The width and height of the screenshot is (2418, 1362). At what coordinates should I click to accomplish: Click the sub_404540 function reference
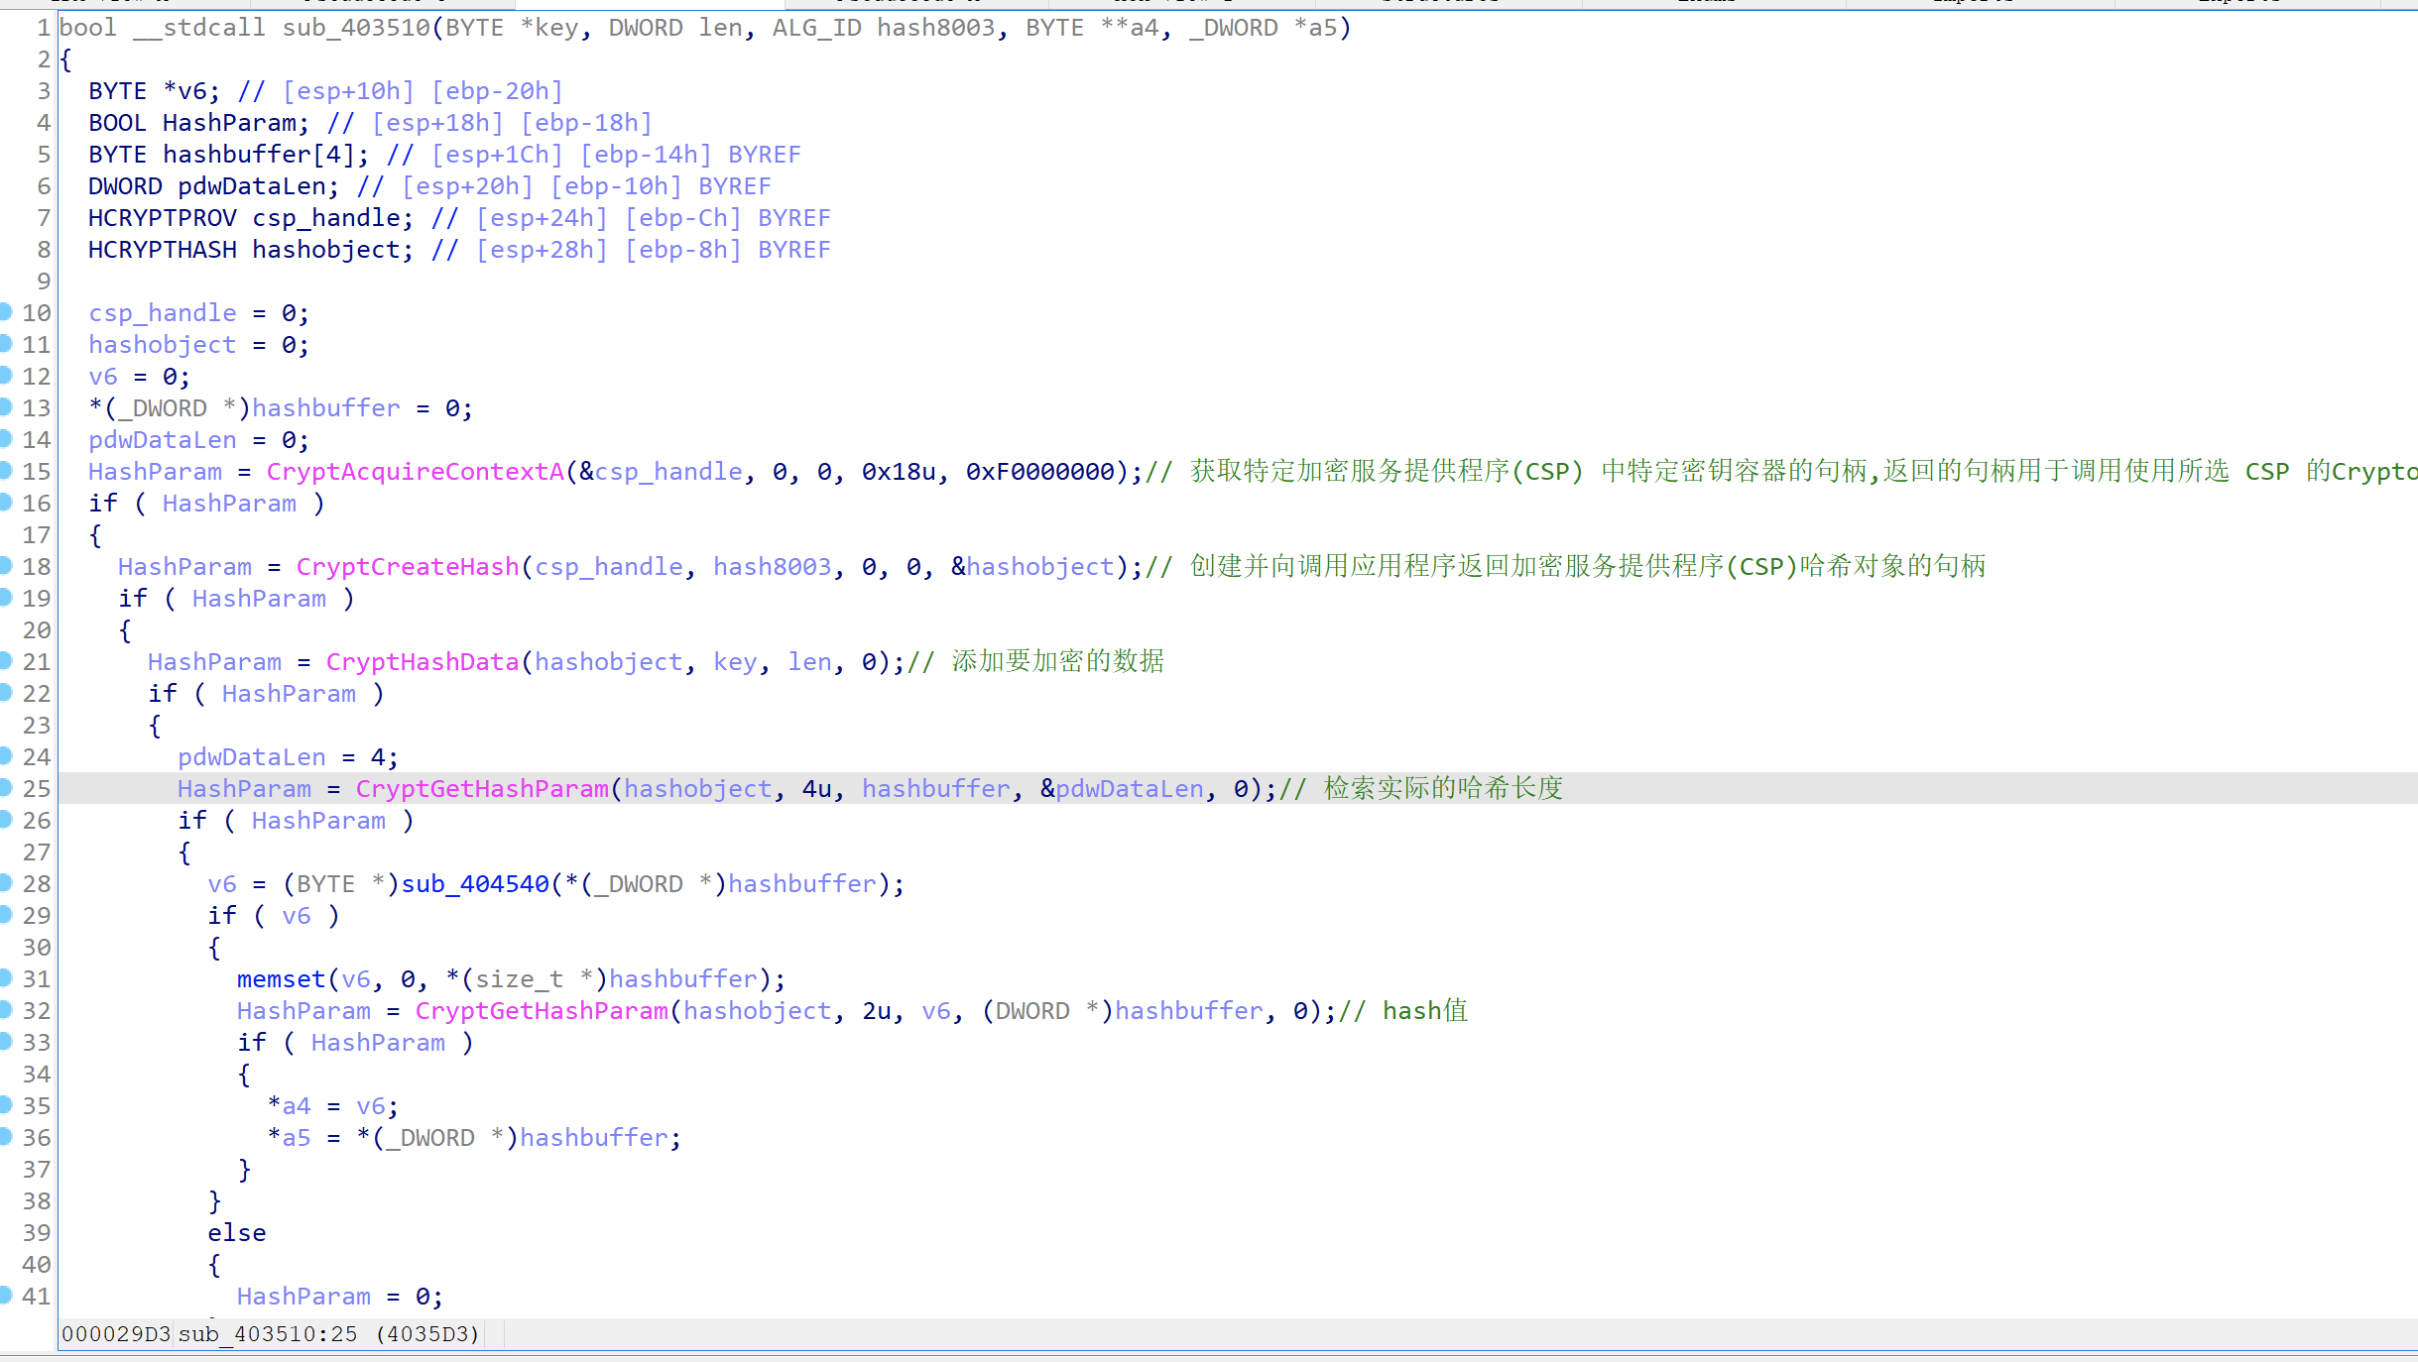[x=475, y=884]
